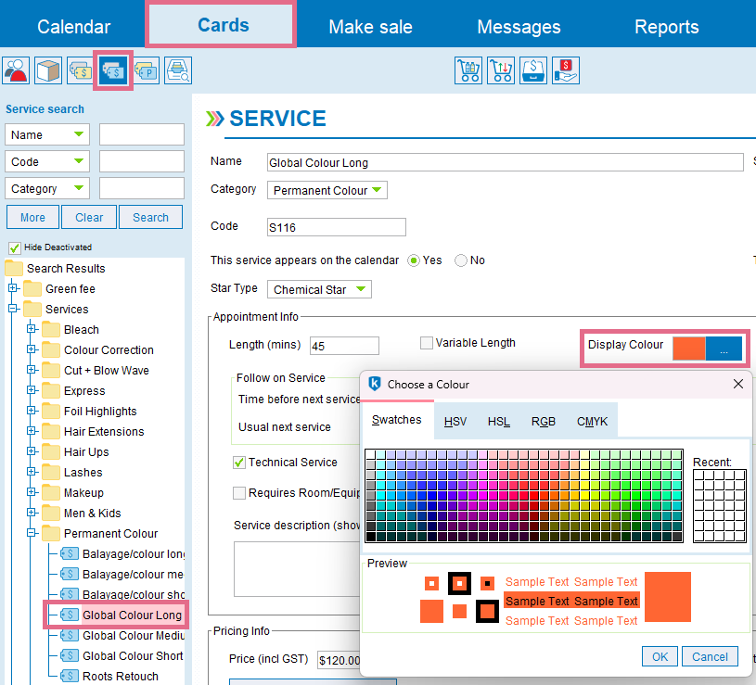Click the Balayage/colour long service tag icon
This screenshot has width=756, height=685.
click(x=70, y=553)
